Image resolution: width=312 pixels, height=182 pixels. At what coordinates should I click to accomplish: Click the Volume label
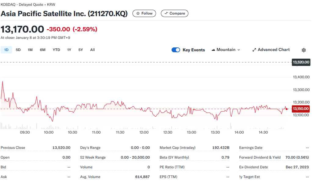pyautogui.click(x=86, y=167)
